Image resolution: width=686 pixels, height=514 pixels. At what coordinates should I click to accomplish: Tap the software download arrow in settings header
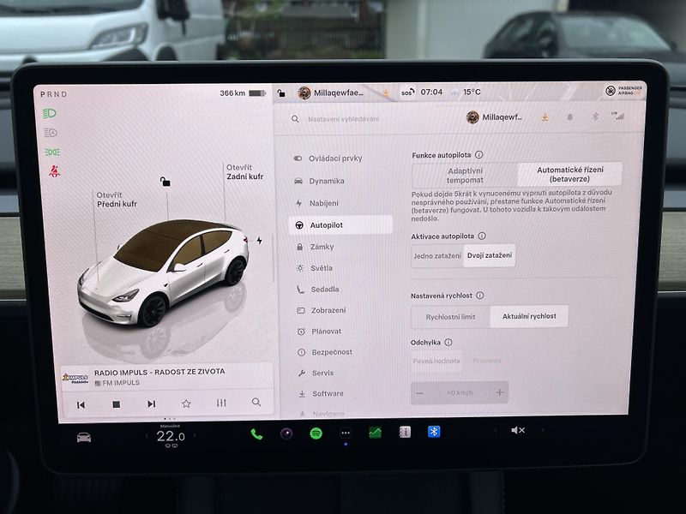[x=545, y=117]
